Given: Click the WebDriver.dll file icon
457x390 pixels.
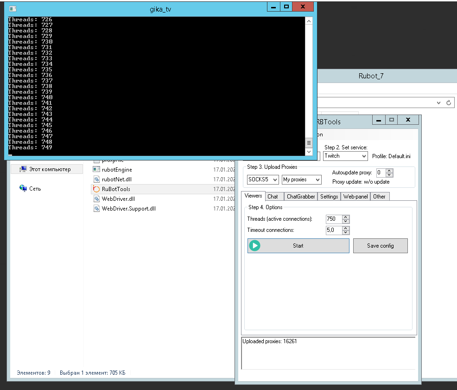Looking at the screenshot, I should (96, 199).
